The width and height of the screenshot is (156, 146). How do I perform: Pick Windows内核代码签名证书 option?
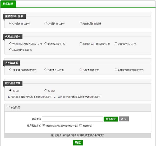click(10, 44)
